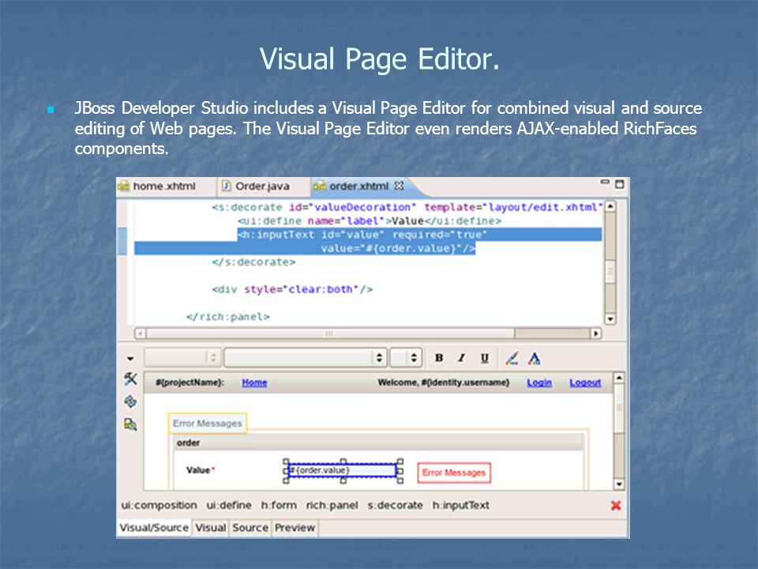Open the toolbar menu drop-down arrow

130,359
